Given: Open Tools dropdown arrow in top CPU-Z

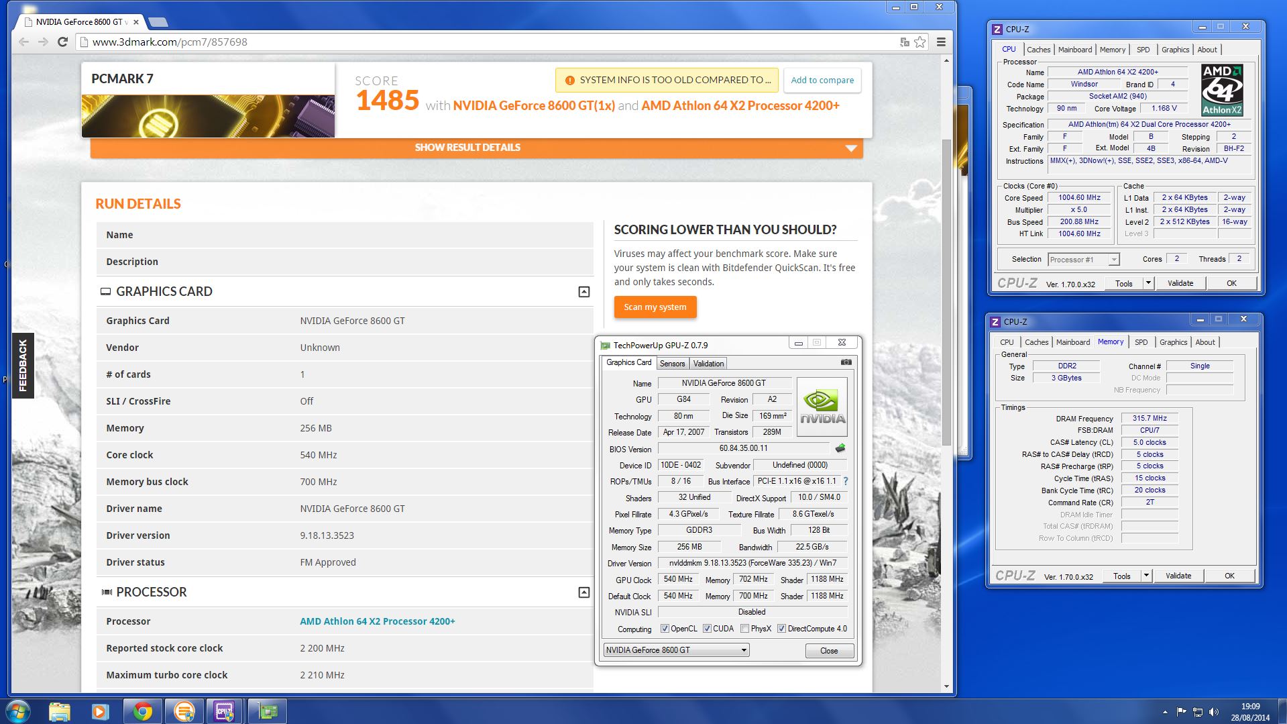Looking at the screenshot, I should [x=1148, y=283].
